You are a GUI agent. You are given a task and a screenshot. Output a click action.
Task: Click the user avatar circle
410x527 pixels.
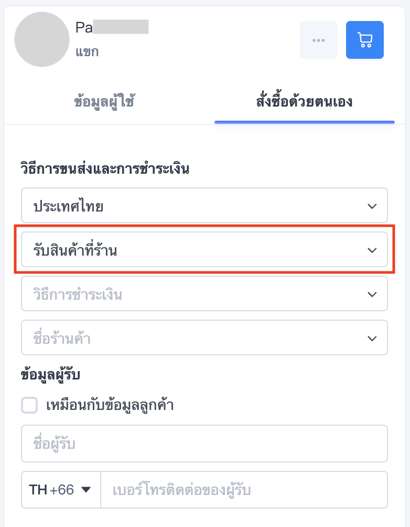[x=42, y=39]
